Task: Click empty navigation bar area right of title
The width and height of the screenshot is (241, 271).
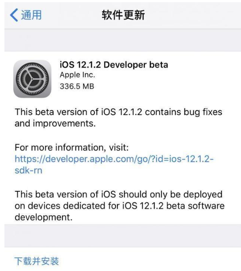Action: 193,15
